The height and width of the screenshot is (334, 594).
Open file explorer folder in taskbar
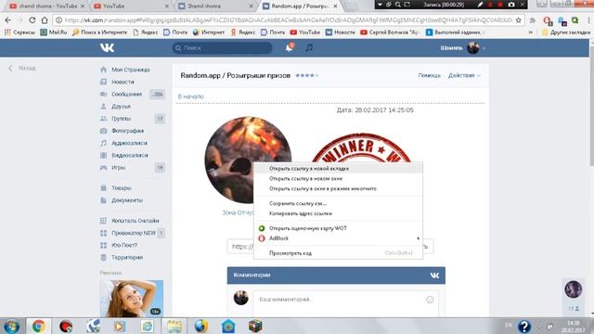click(174, 326)
